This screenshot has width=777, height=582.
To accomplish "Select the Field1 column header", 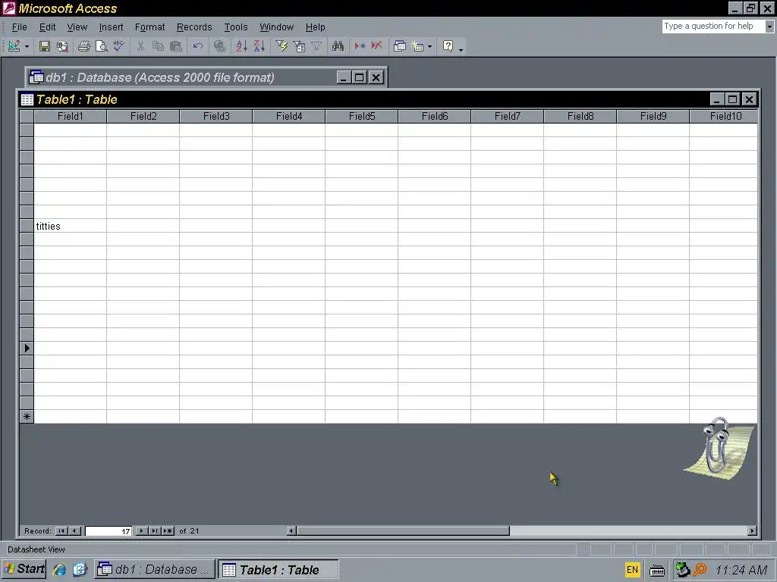I will [71, 116].
